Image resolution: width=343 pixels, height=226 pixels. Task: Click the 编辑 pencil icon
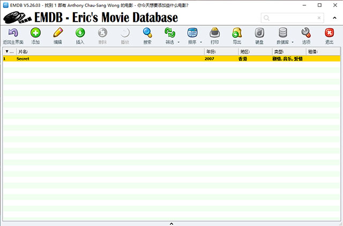58,33
